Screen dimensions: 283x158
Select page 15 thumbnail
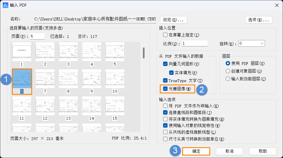tap(115, 106)
